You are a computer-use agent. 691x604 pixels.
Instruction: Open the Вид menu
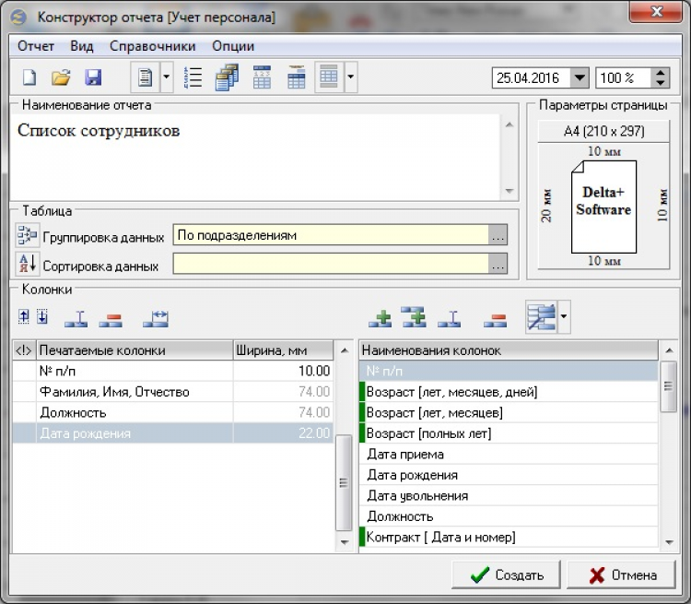pyautogui.click(x=81, y=46)
